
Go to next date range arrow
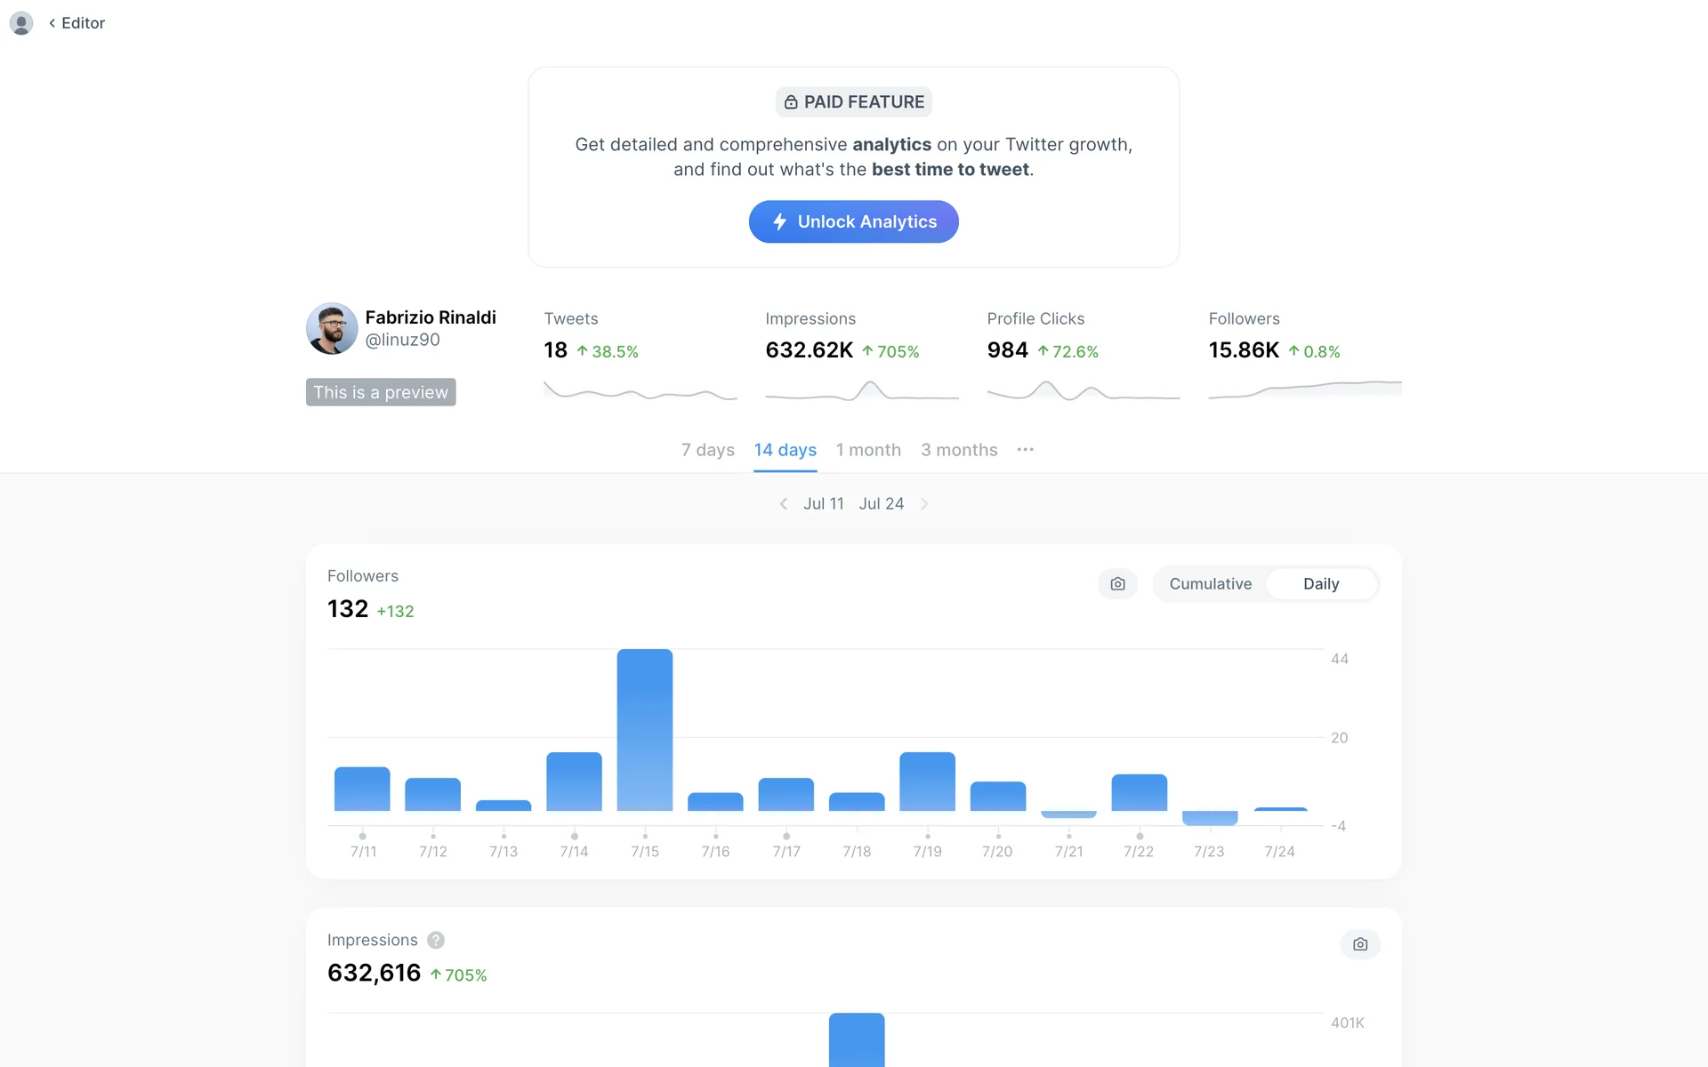coord(924,504)
